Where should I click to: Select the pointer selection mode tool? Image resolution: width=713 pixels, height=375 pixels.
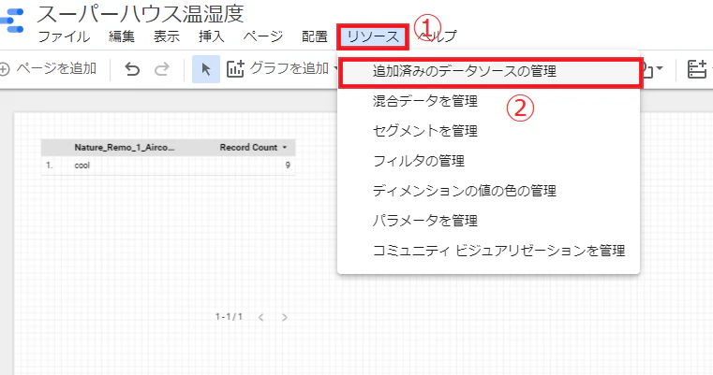pos(206,69)
